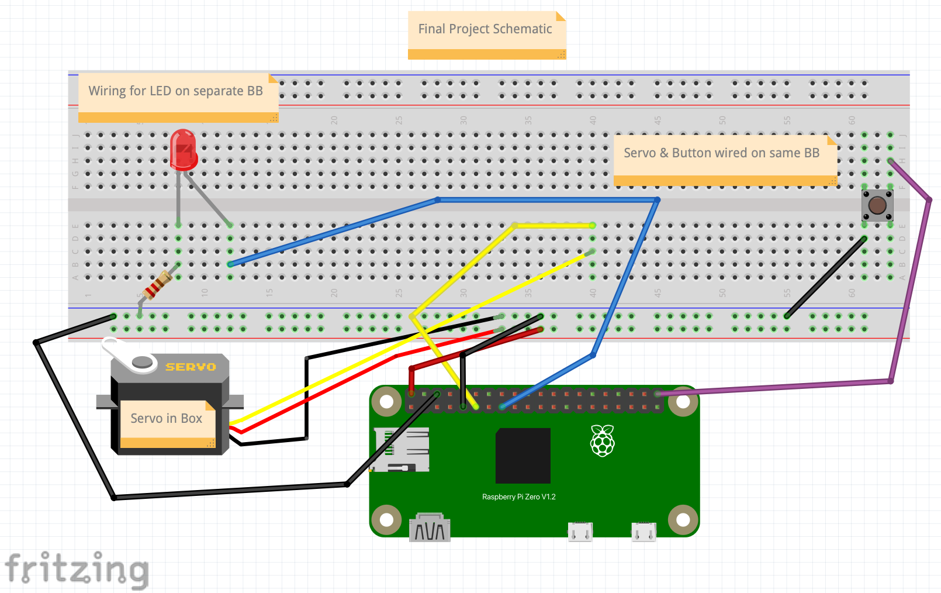
Task: Click the 'Raspberry Pi Zero V1.2' label
Action: click(518, 497)
